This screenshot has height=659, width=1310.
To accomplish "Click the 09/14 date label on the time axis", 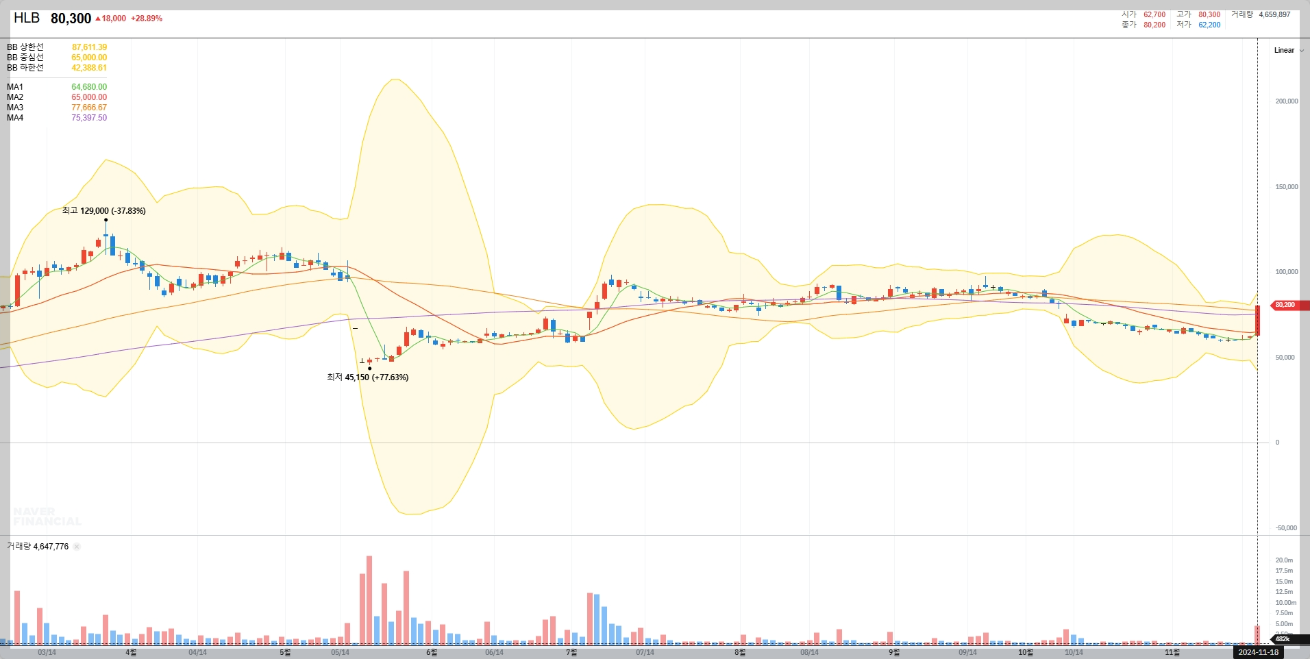I will tap(968, 653).
